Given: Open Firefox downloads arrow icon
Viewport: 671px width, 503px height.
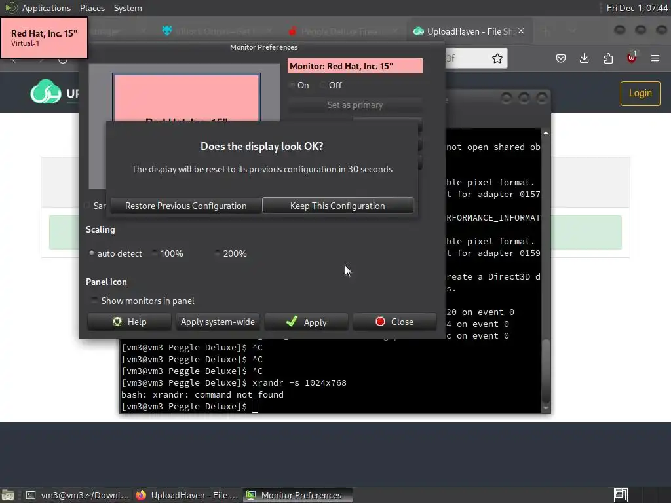Looking at the screenshot, I should click(x=584, y=58).
